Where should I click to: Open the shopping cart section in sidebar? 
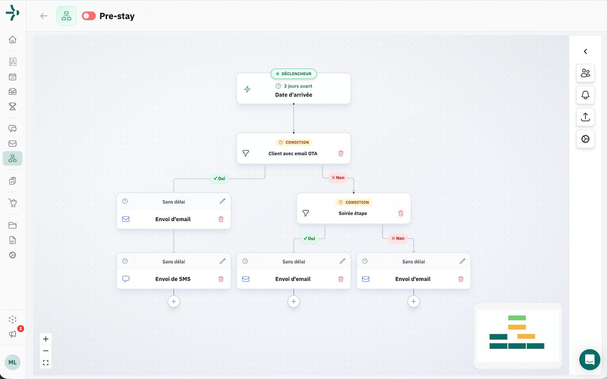13,203
